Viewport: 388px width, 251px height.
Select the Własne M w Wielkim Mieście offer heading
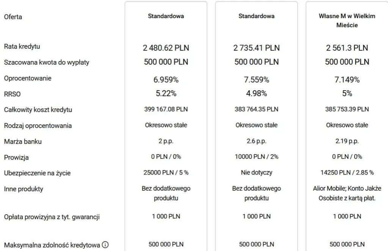pyautogui.click(x=347, y=20)
